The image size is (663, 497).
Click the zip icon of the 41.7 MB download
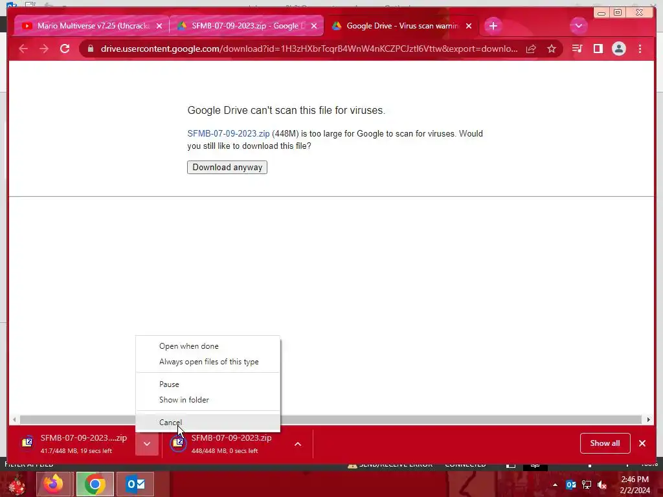(x=27, y=443)
